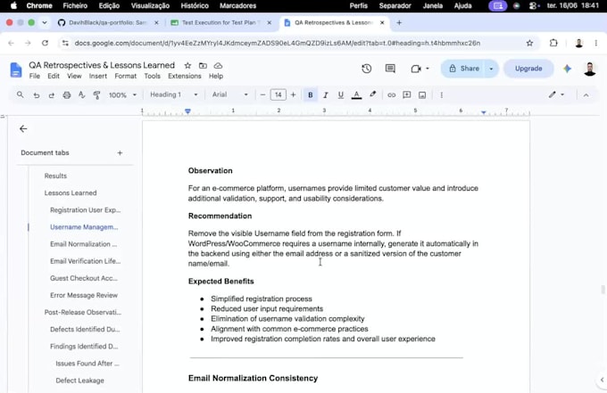
Task: Insert image from toolbar icon
Action: [x=422, y=95]
